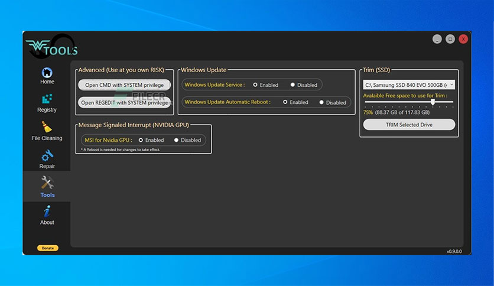
Task: Click TRIM Selected Drive button
Action: click(x=409, y=125)
